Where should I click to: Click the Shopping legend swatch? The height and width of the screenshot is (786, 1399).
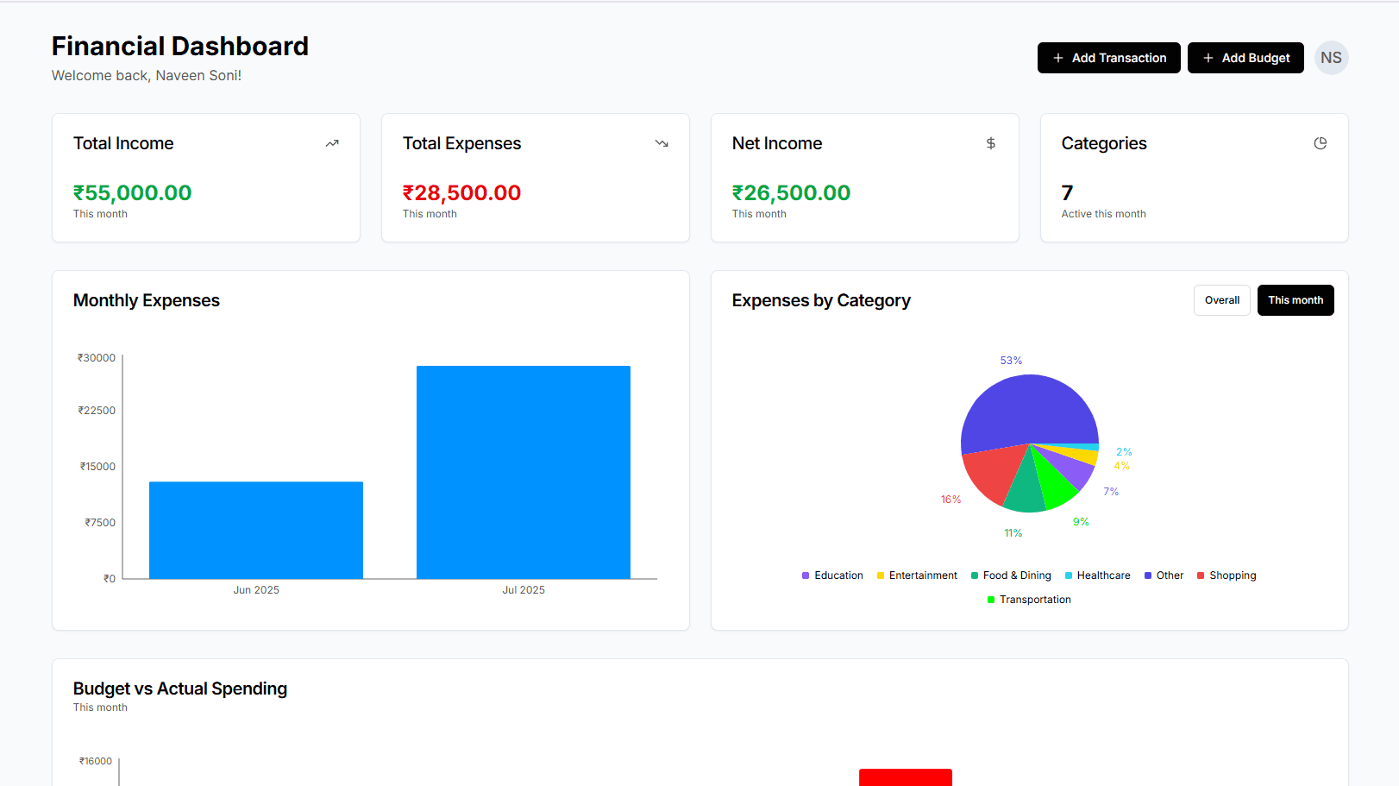click(x=1201, y=575)
